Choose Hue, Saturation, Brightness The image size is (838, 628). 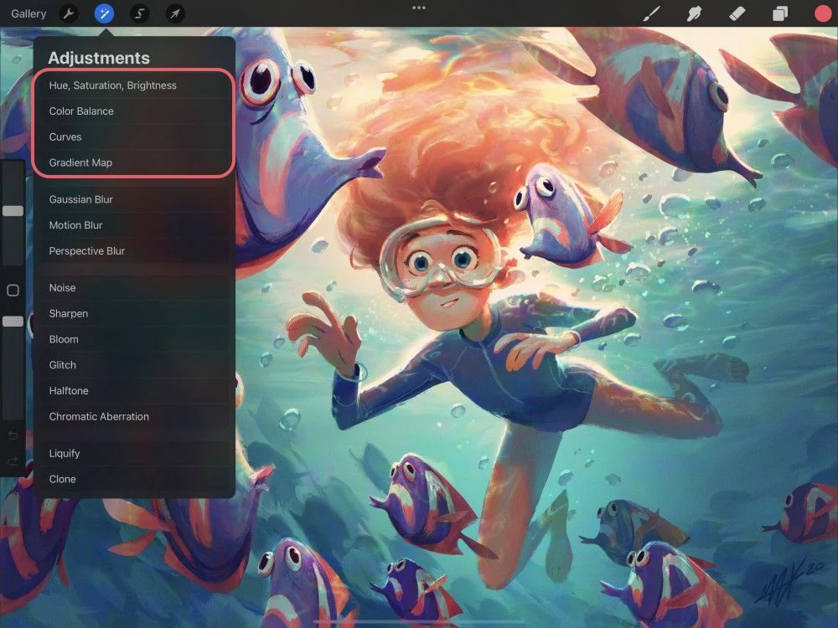click(133, 85)
